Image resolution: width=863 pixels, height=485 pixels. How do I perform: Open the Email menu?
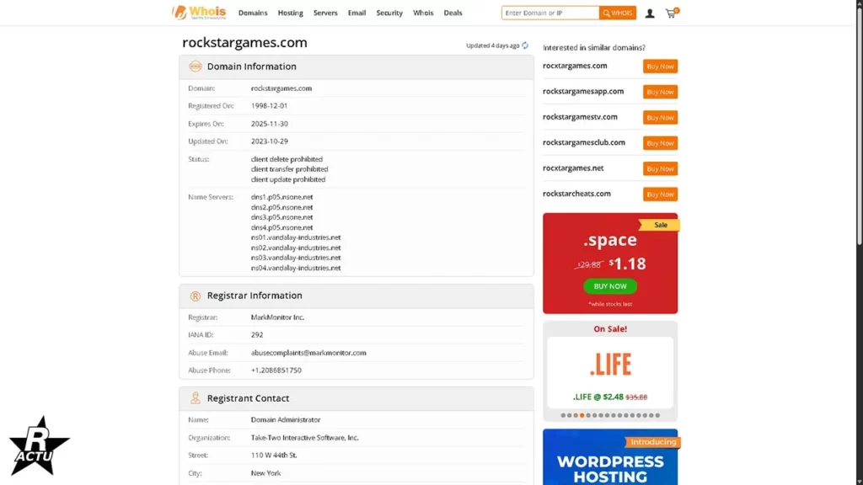point(356,13)
